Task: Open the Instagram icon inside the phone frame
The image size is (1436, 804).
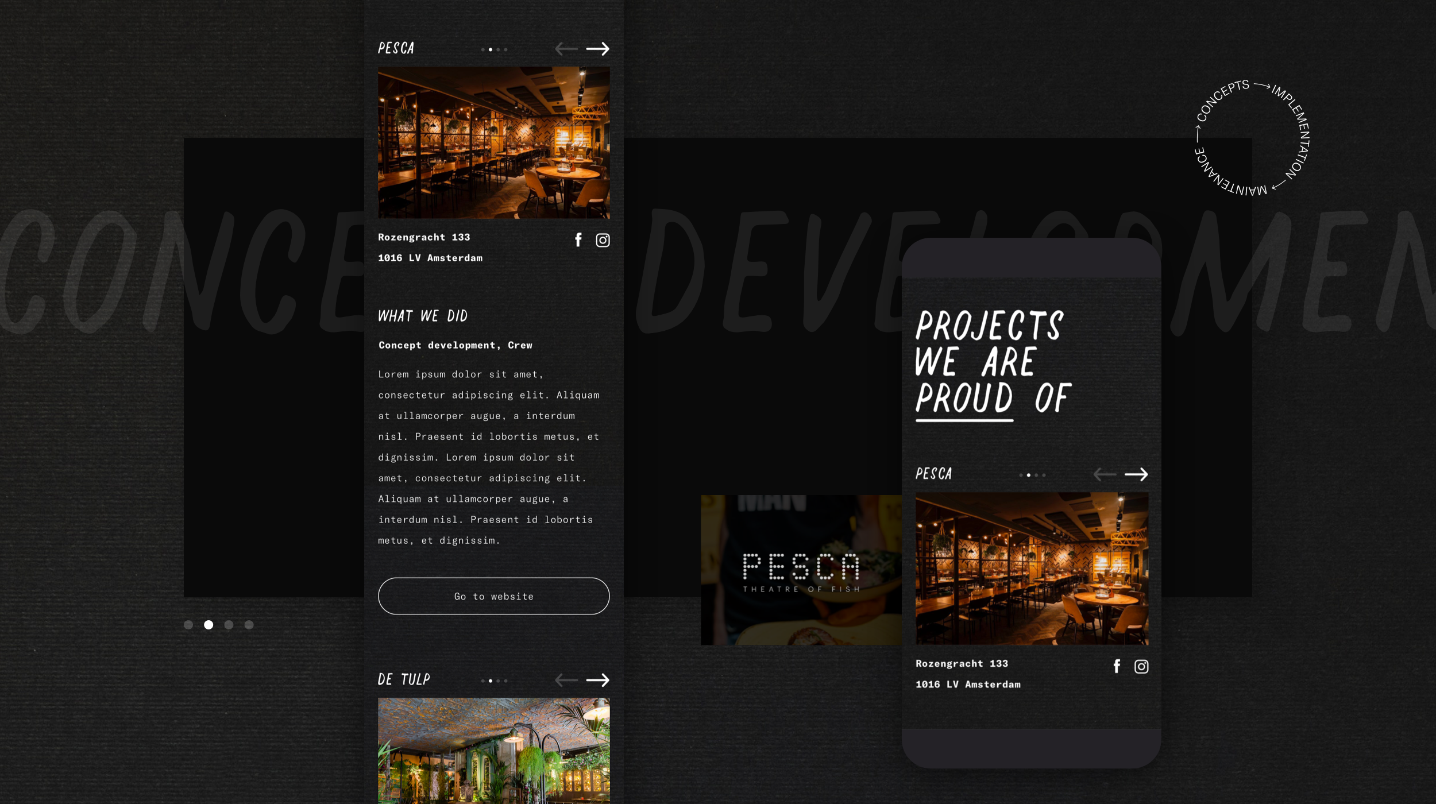Action: click(1141, 666)
